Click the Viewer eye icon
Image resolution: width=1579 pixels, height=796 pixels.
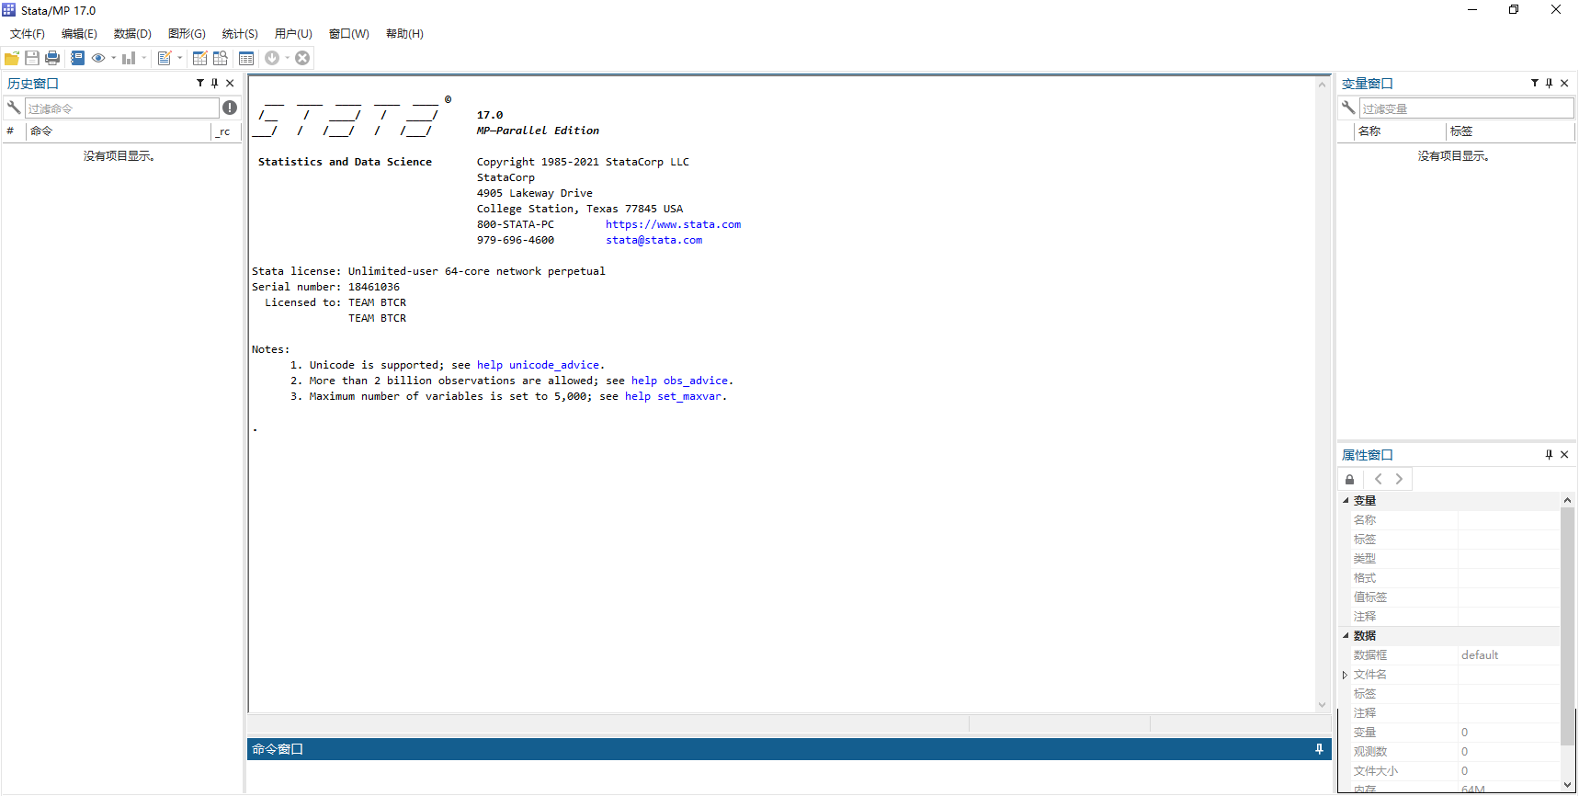click(98, 58)
